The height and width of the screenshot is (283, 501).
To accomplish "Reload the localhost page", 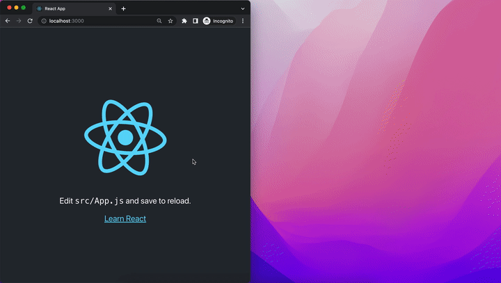I will click(30, 21).
